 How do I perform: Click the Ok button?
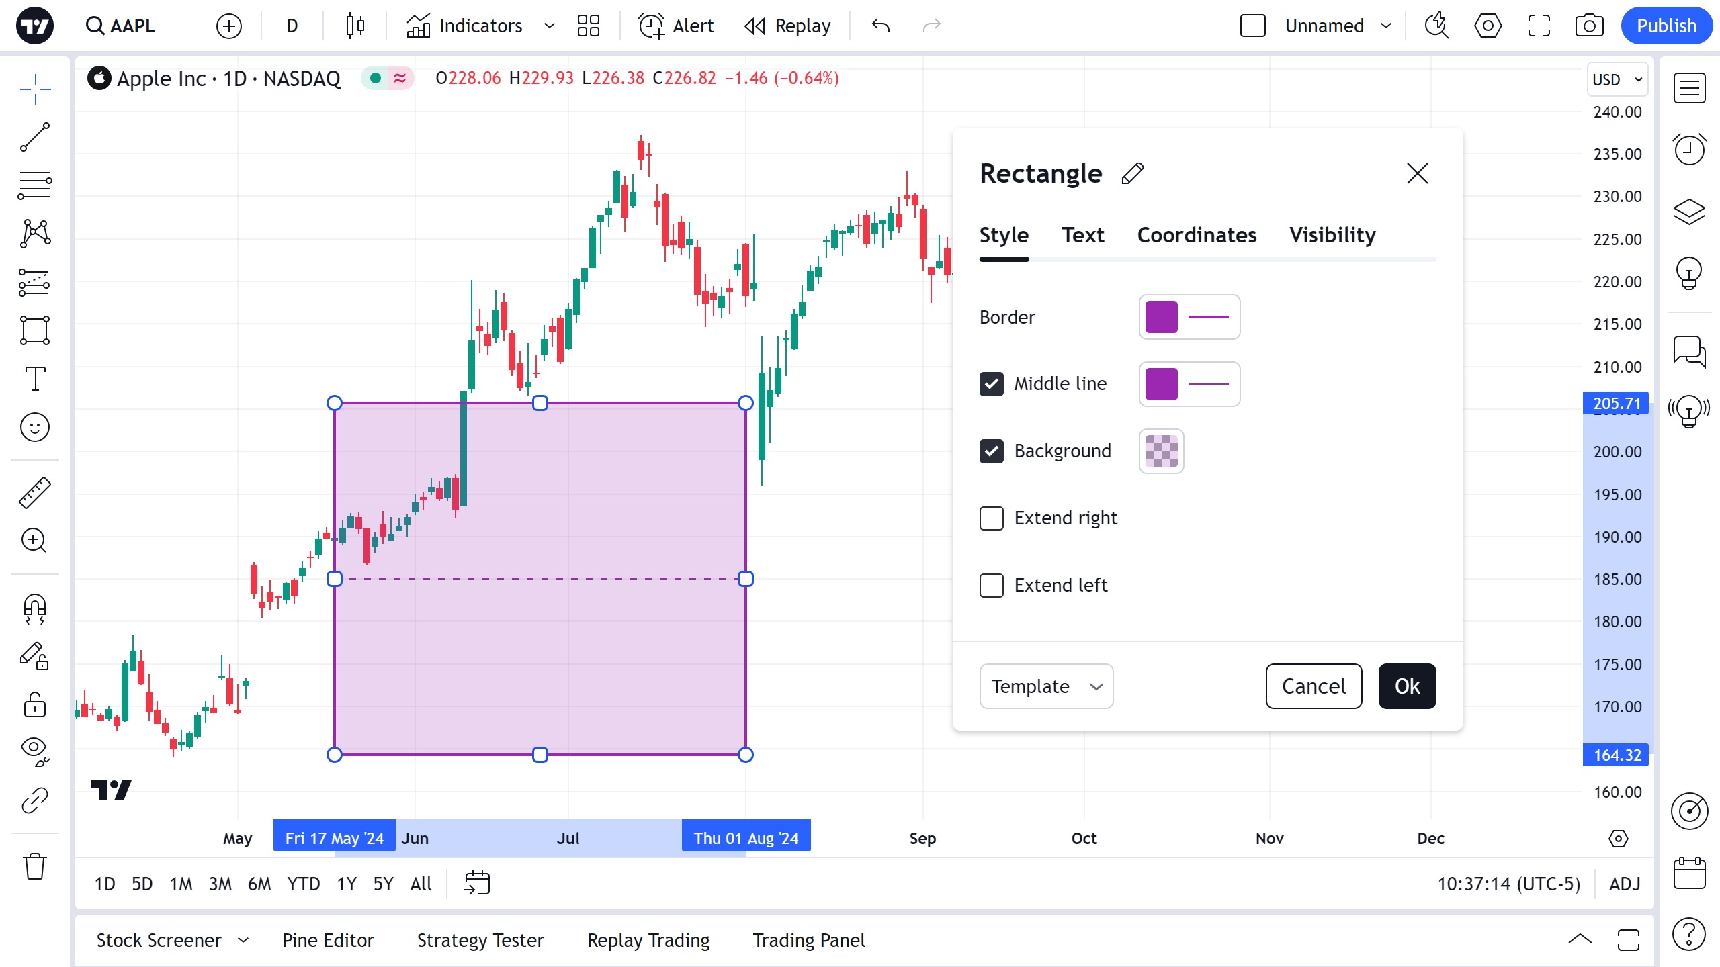[x=1407, y=686]
